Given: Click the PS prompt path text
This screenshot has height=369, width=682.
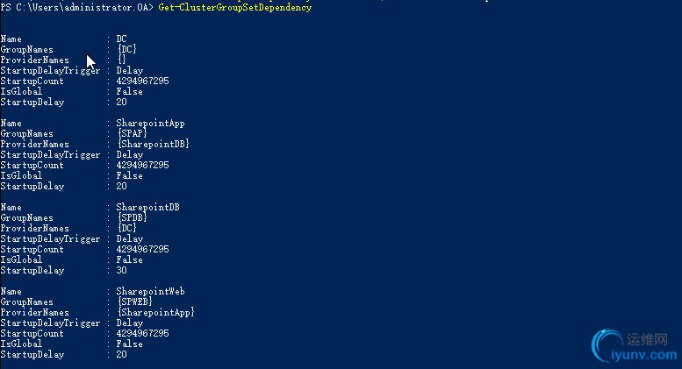Looking at the screenshot, I should pos(77,8).
